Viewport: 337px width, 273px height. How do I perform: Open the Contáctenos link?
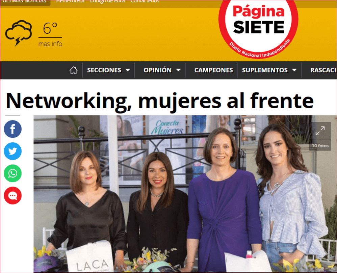[145, 1]
